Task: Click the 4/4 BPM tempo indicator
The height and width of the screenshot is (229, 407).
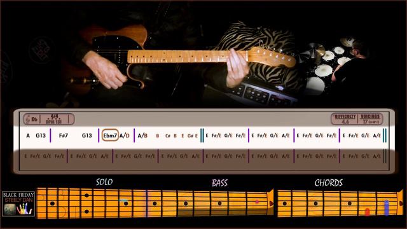Action: [x=54, y=119]
